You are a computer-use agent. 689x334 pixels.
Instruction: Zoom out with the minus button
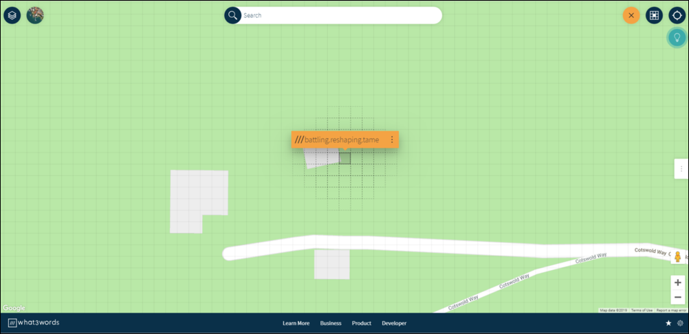pos(677,297)
